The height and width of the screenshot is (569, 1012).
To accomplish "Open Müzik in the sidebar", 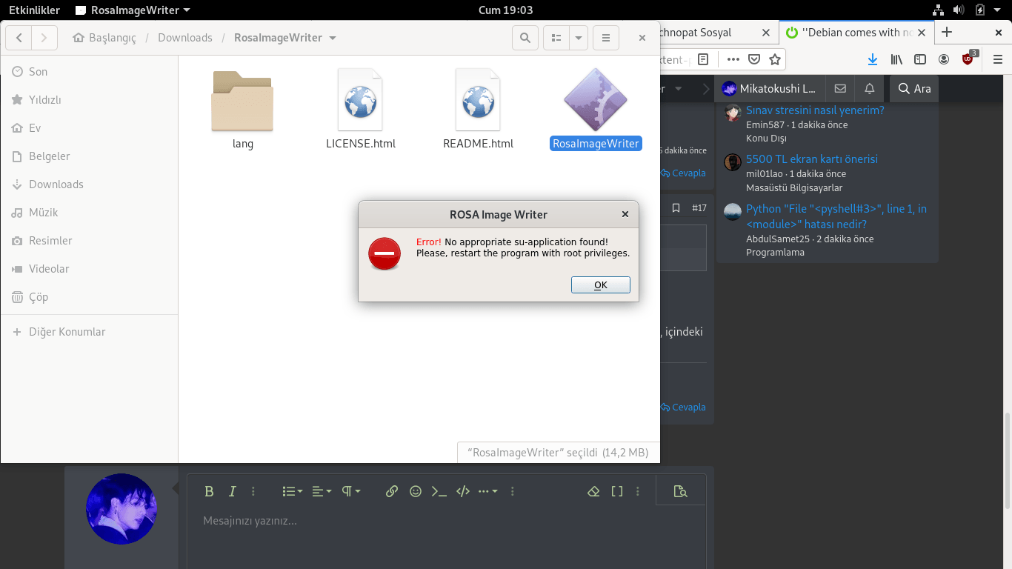I will point(89,213).
